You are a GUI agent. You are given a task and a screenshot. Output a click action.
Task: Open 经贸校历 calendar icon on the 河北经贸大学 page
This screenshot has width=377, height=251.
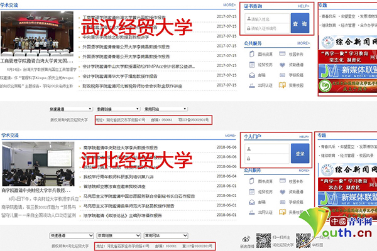[x=252, y=191]
